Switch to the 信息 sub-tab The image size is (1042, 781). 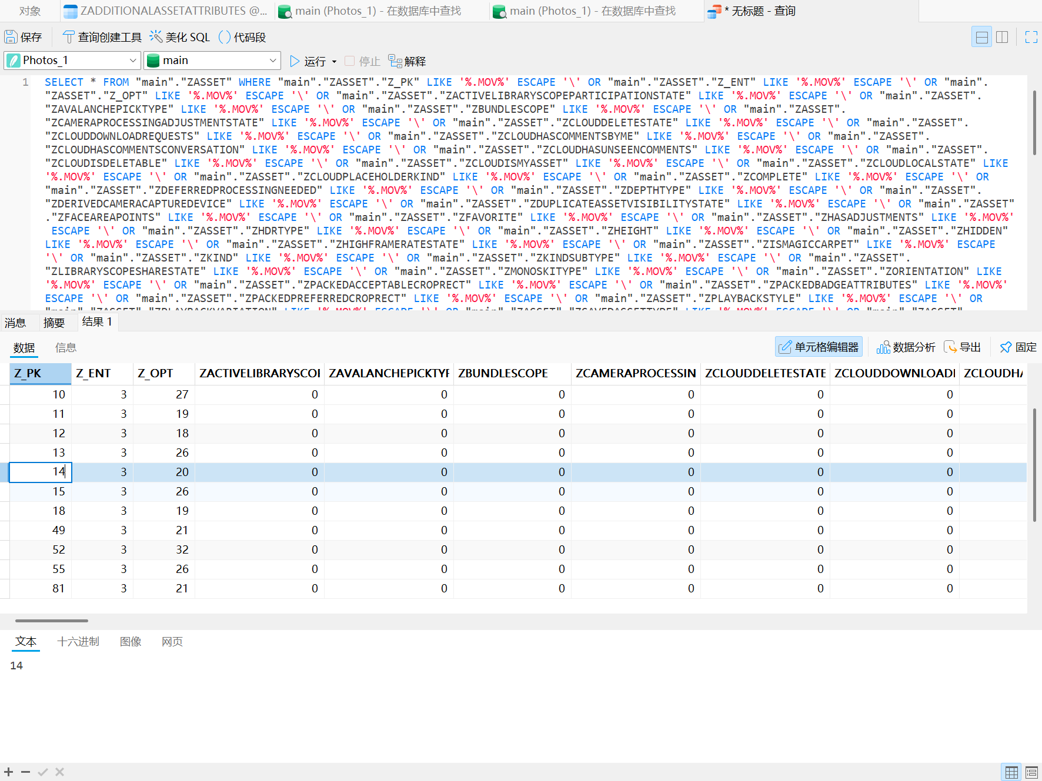[x=66, y=347]
